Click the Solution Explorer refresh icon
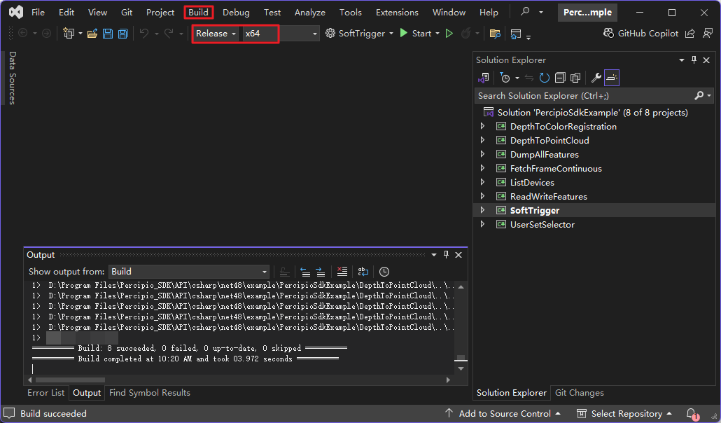721x423 pixels. tap(545, 78)
